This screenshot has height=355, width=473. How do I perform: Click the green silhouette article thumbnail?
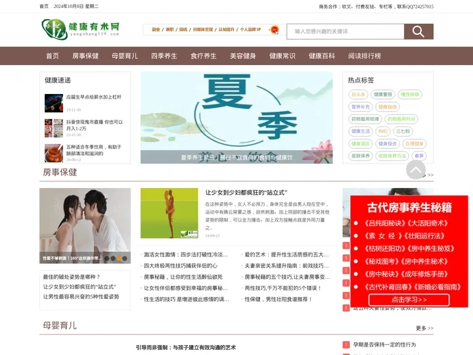coord(169,213)
